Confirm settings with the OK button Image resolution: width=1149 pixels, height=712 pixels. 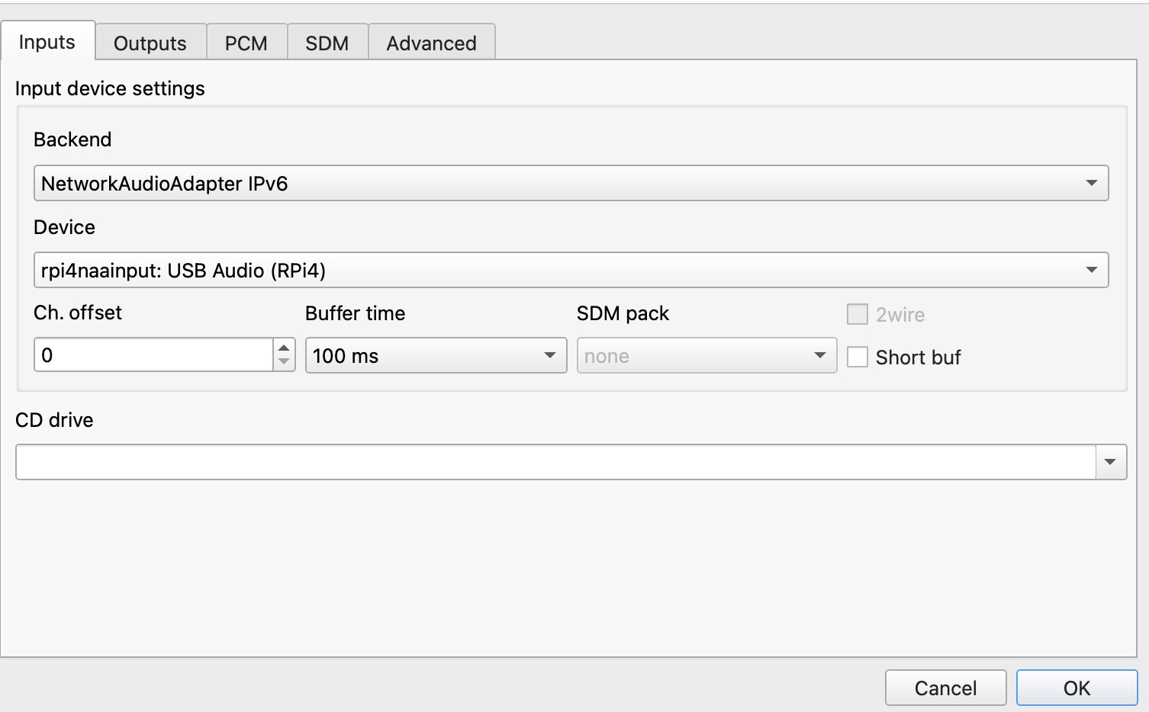coord(1077,688)
